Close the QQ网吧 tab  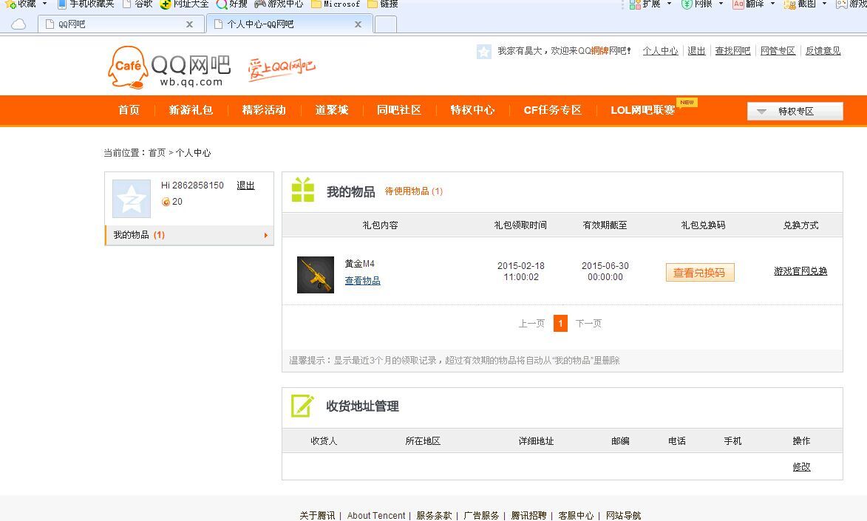[x=190, y=24]
